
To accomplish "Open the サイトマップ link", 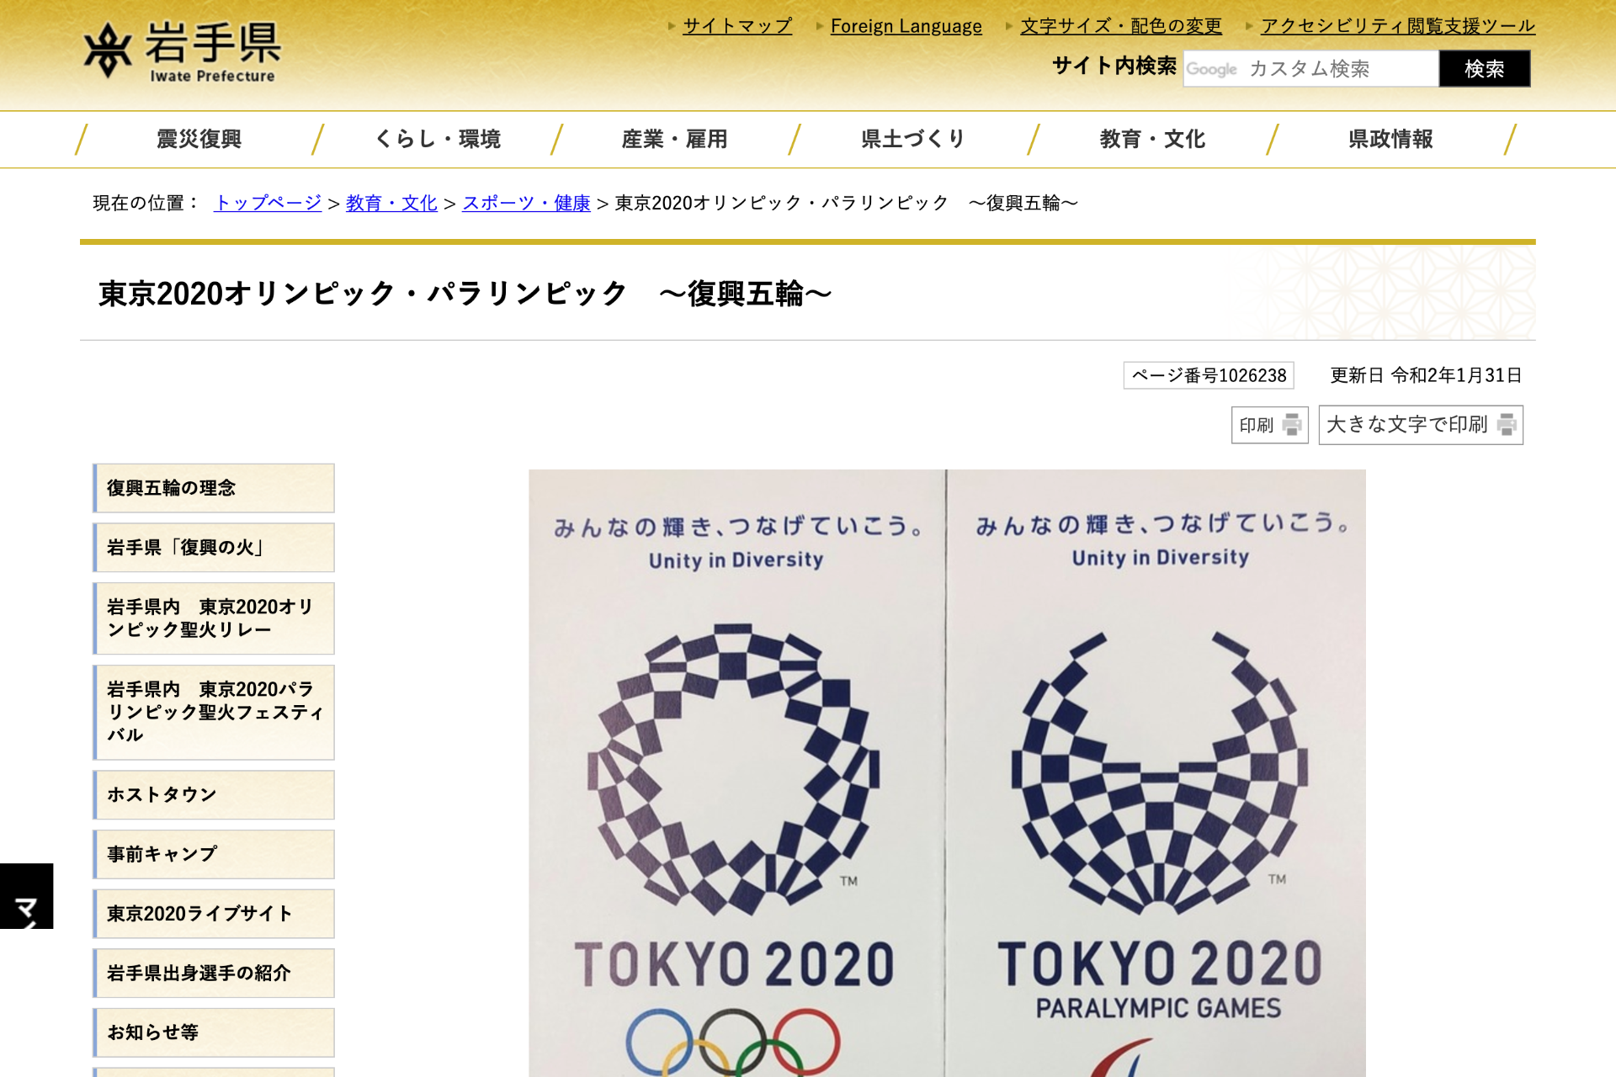I will pyautogui.click(x=737, y=26).
